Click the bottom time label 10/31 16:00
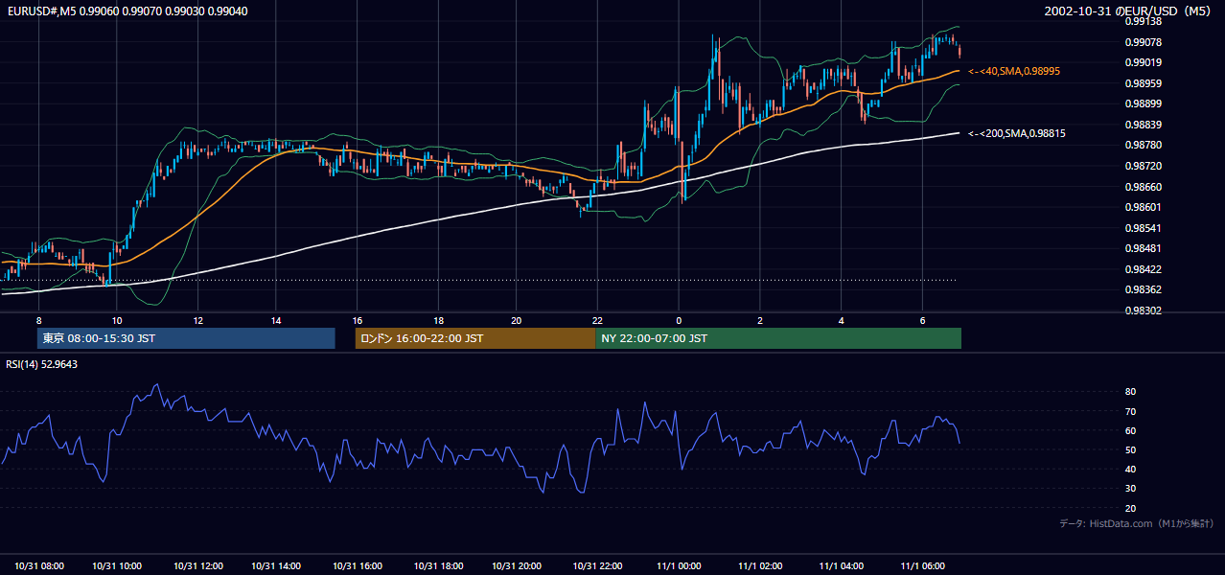The height and width of the screenshot is (575, 1225). coord(358,566)
